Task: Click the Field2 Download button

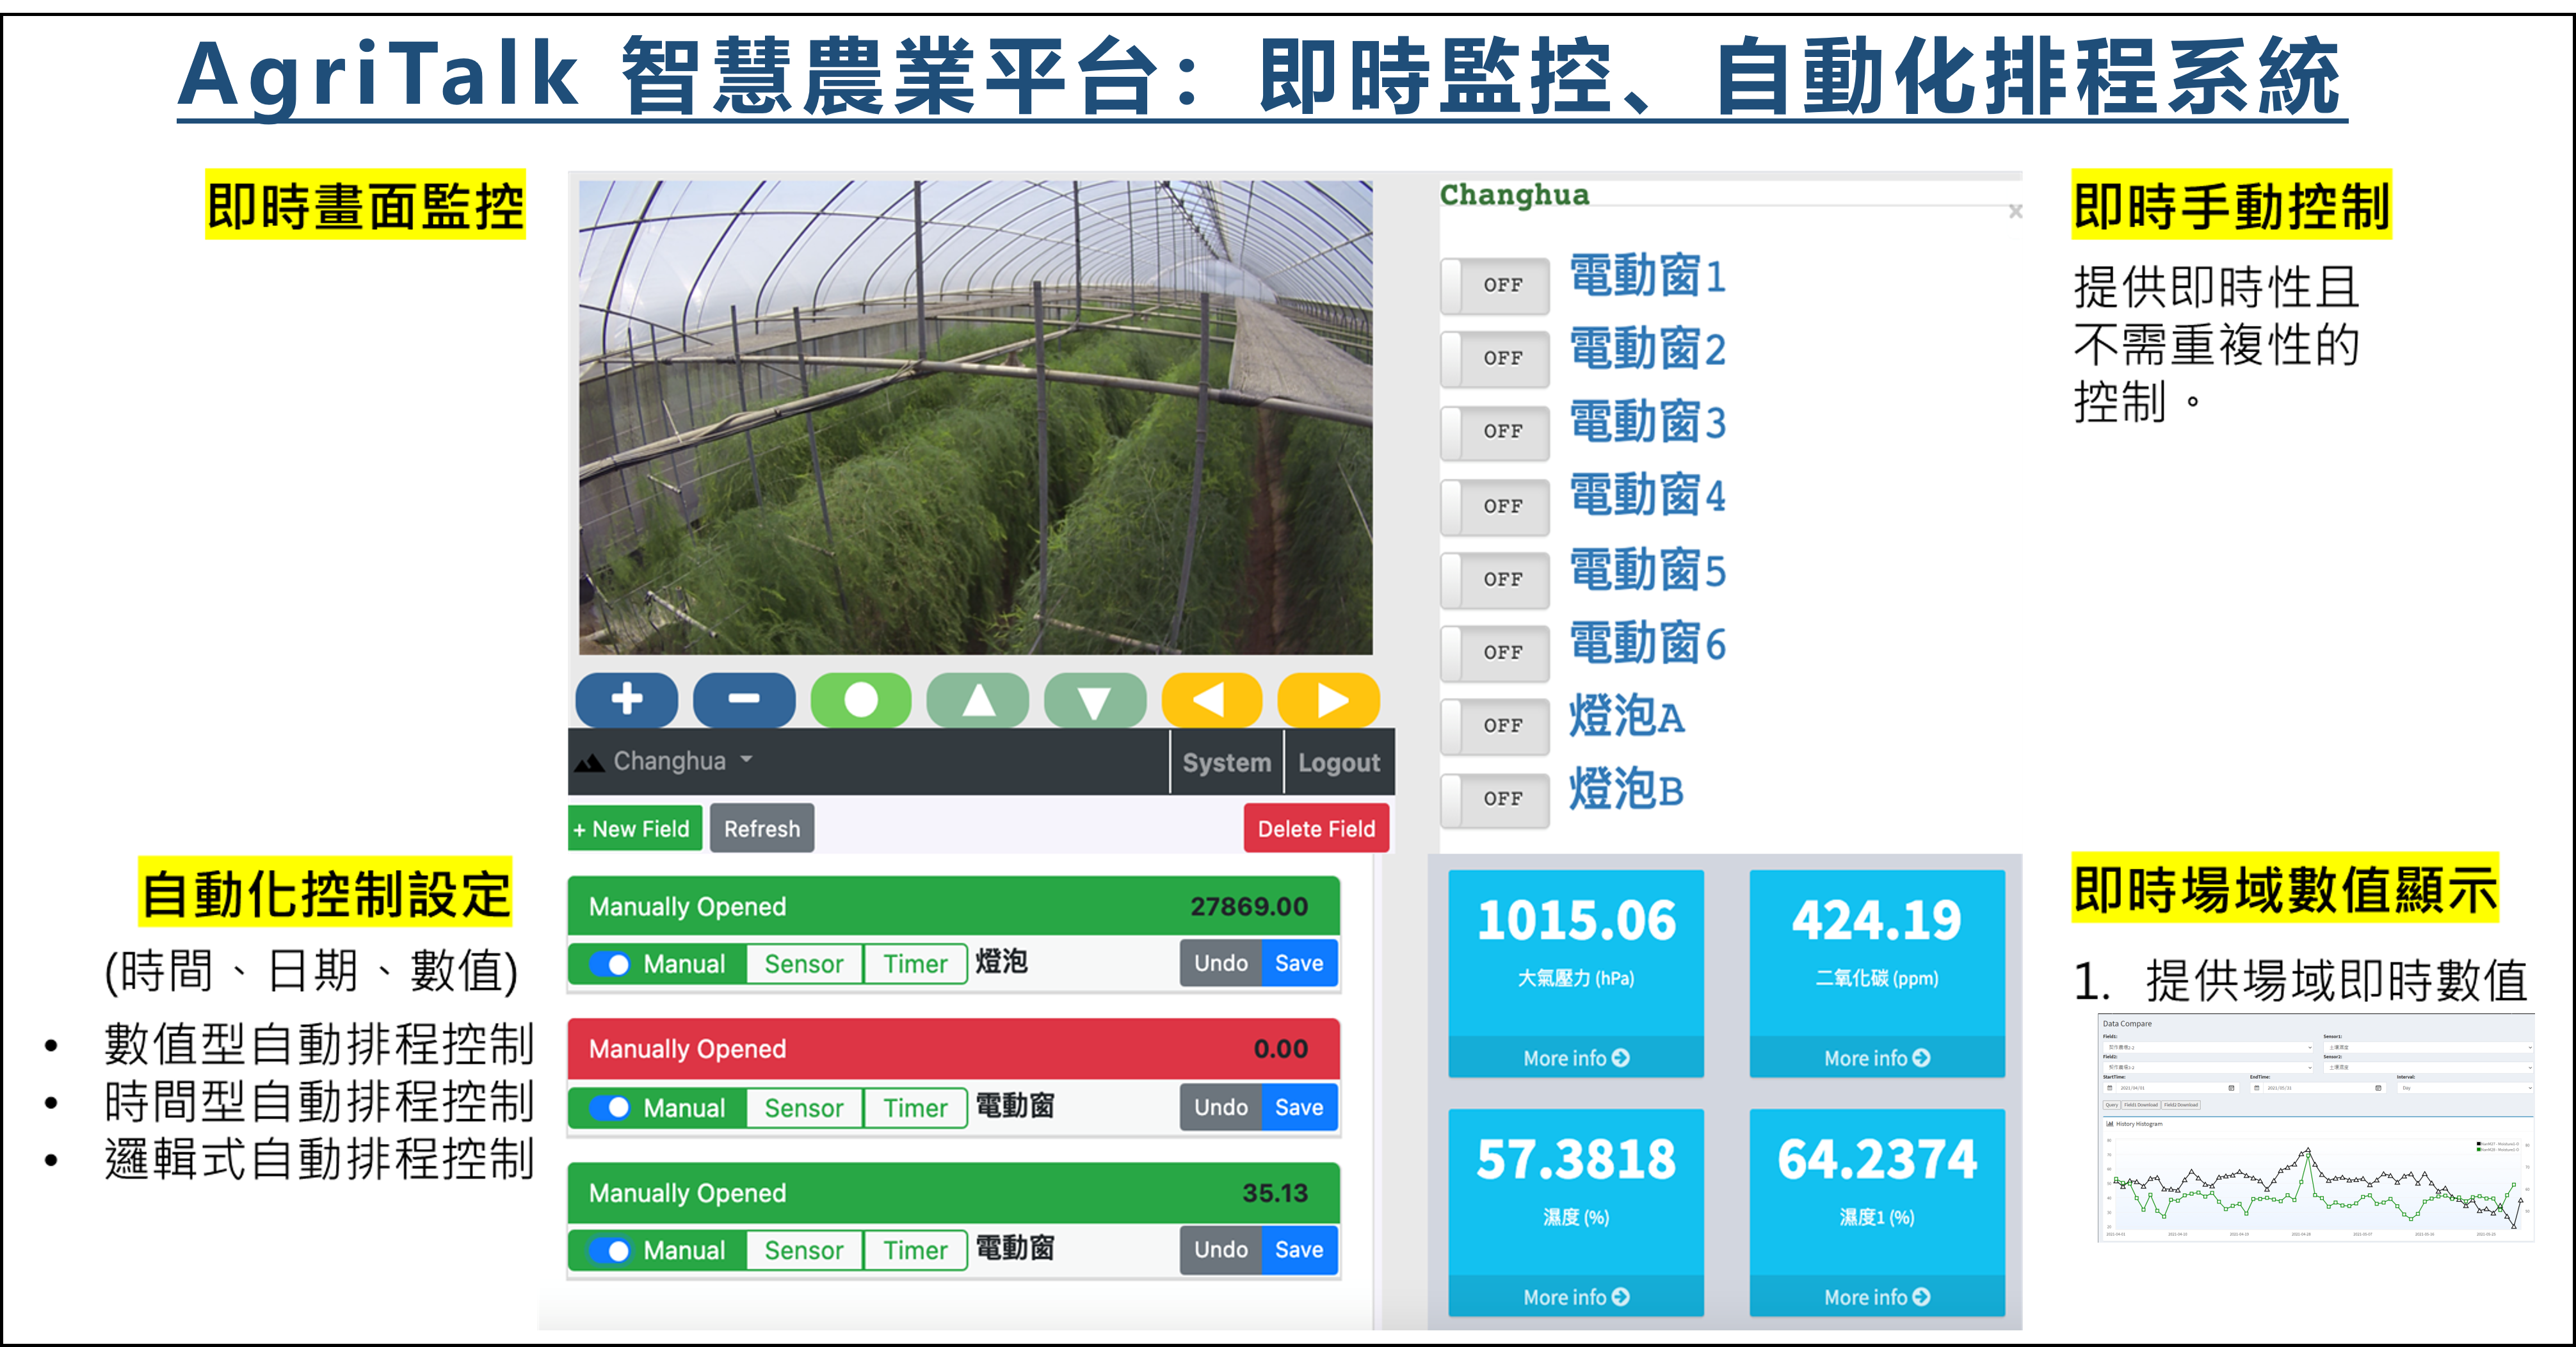Action: coord(2181,1105)
